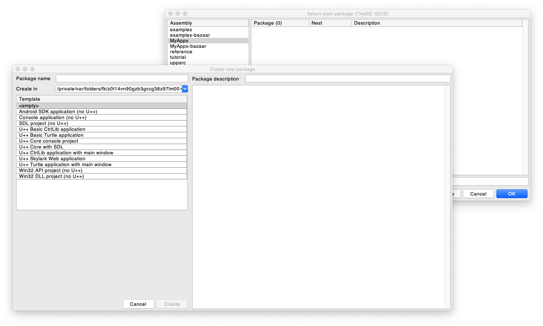Select Android SDK application template
This screenshot has height=326, width=543.
click(102, 112)
